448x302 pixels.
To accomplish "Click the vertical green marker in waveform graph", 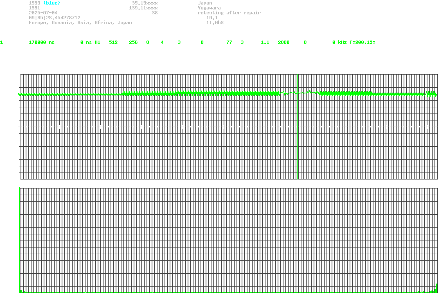I will [298, 127].
